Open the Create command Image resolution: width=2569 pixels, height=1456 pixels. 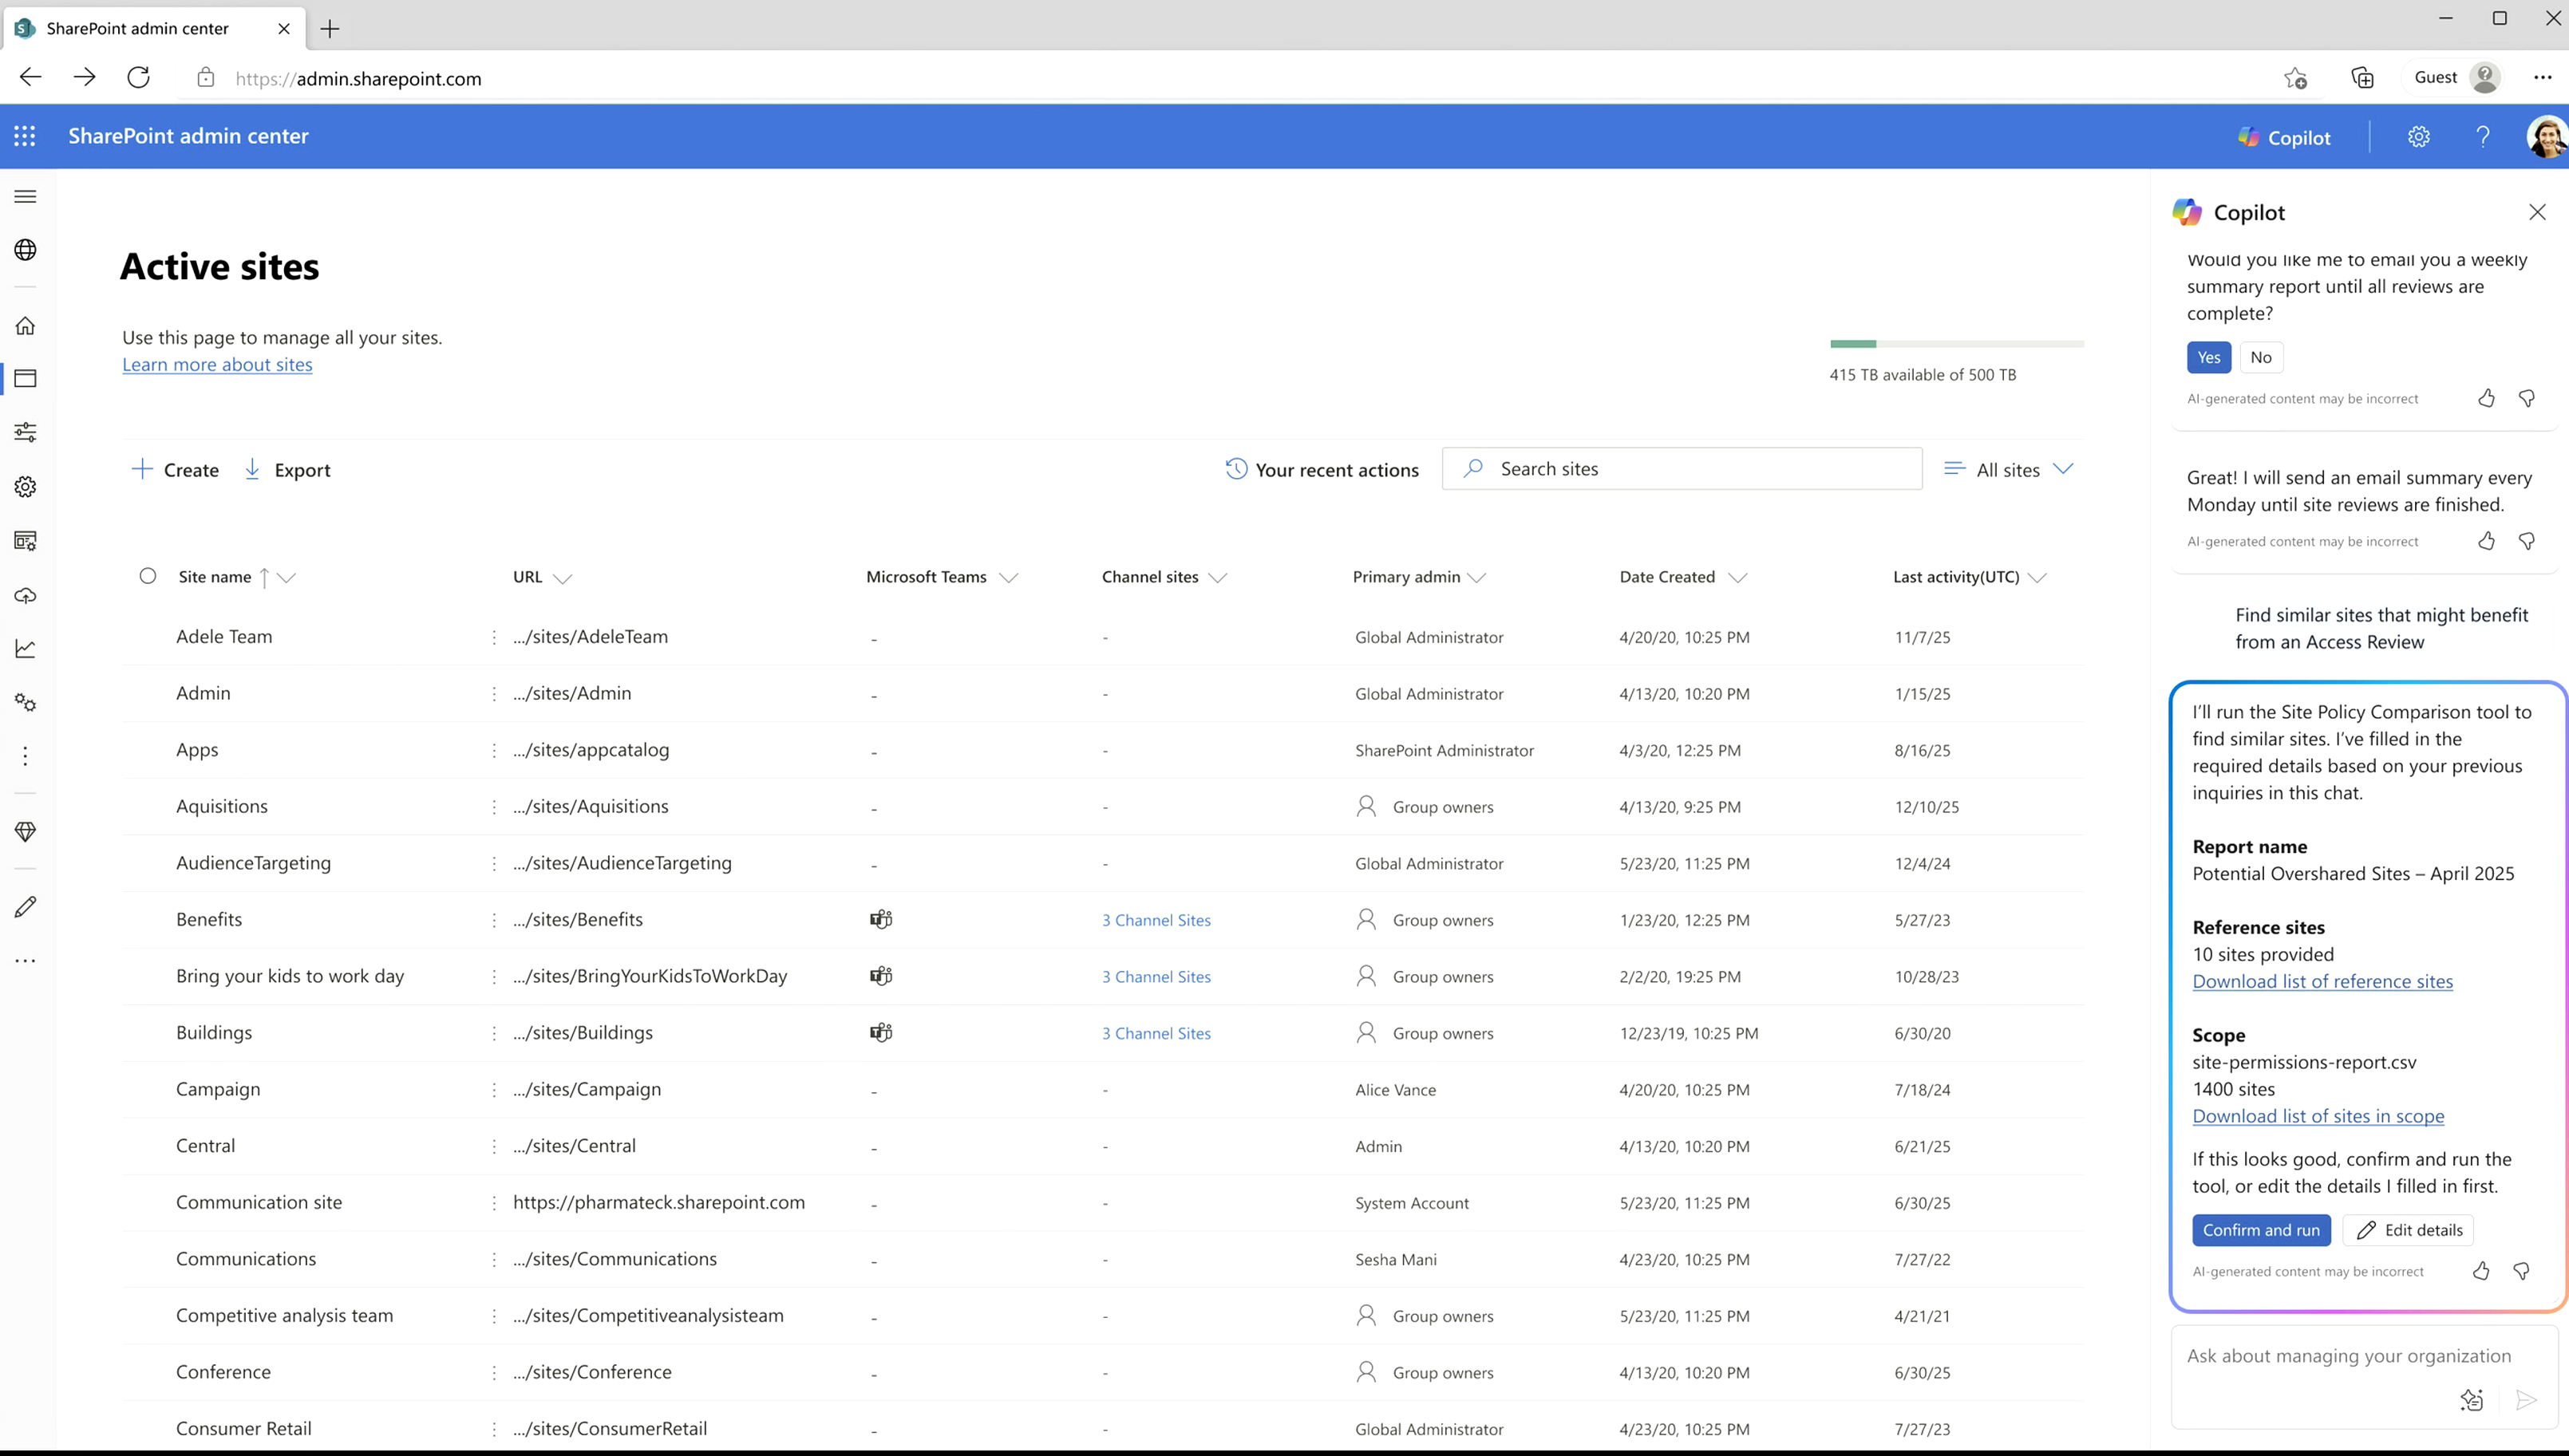(175, 469)
